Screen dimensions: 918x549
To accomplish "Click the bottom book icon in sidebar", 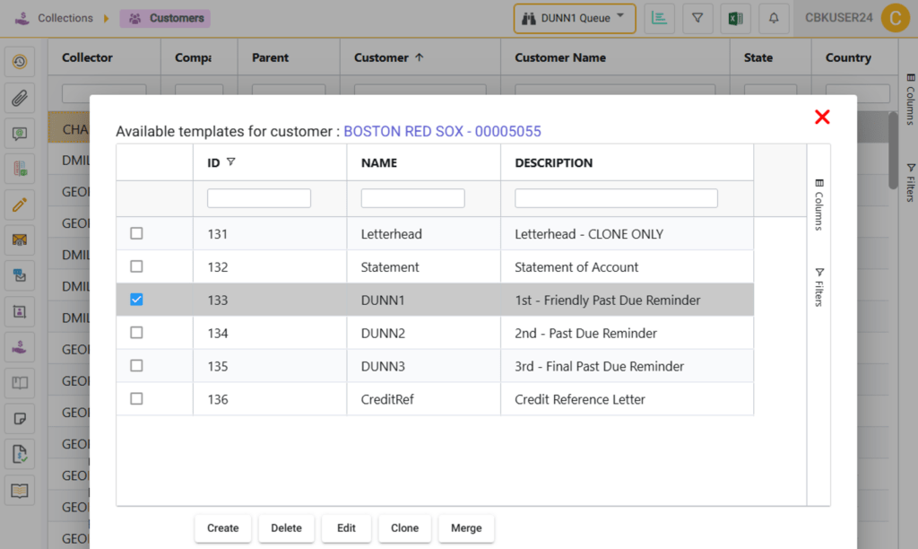I will click(x=20, y=491).
